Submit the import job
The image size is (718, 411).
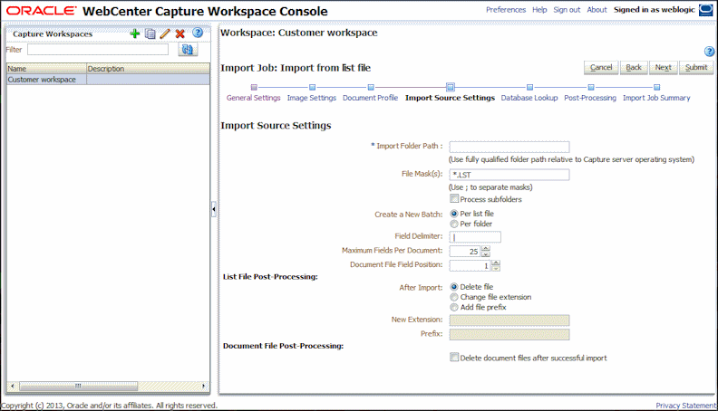coord(696,67)
